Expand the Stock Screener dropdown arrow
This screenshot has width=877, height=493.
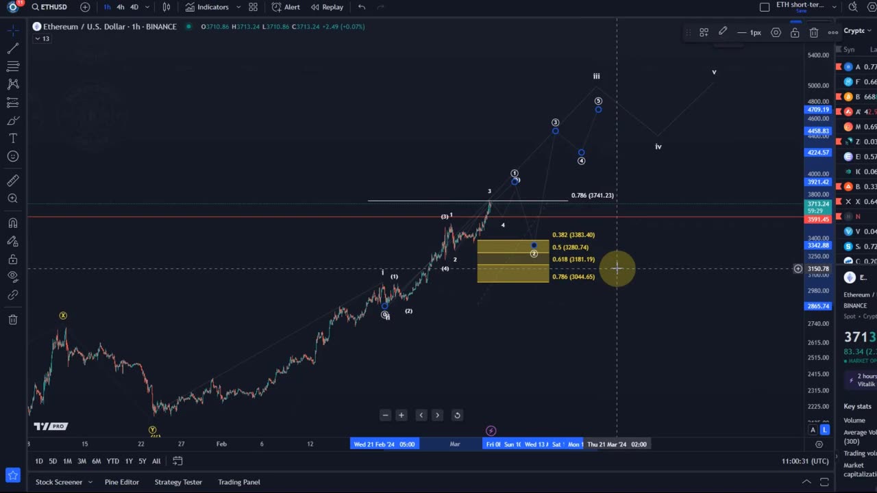(x=90, y=482)
